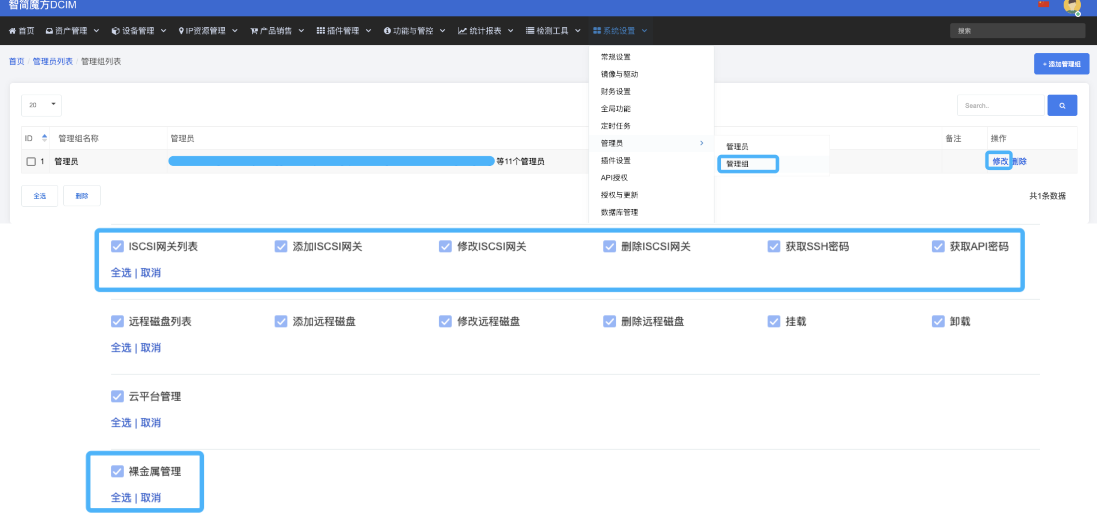Toggle 裸金属管理 checkbox
The height and width of the screenshot is (516, 1100).
117,472
